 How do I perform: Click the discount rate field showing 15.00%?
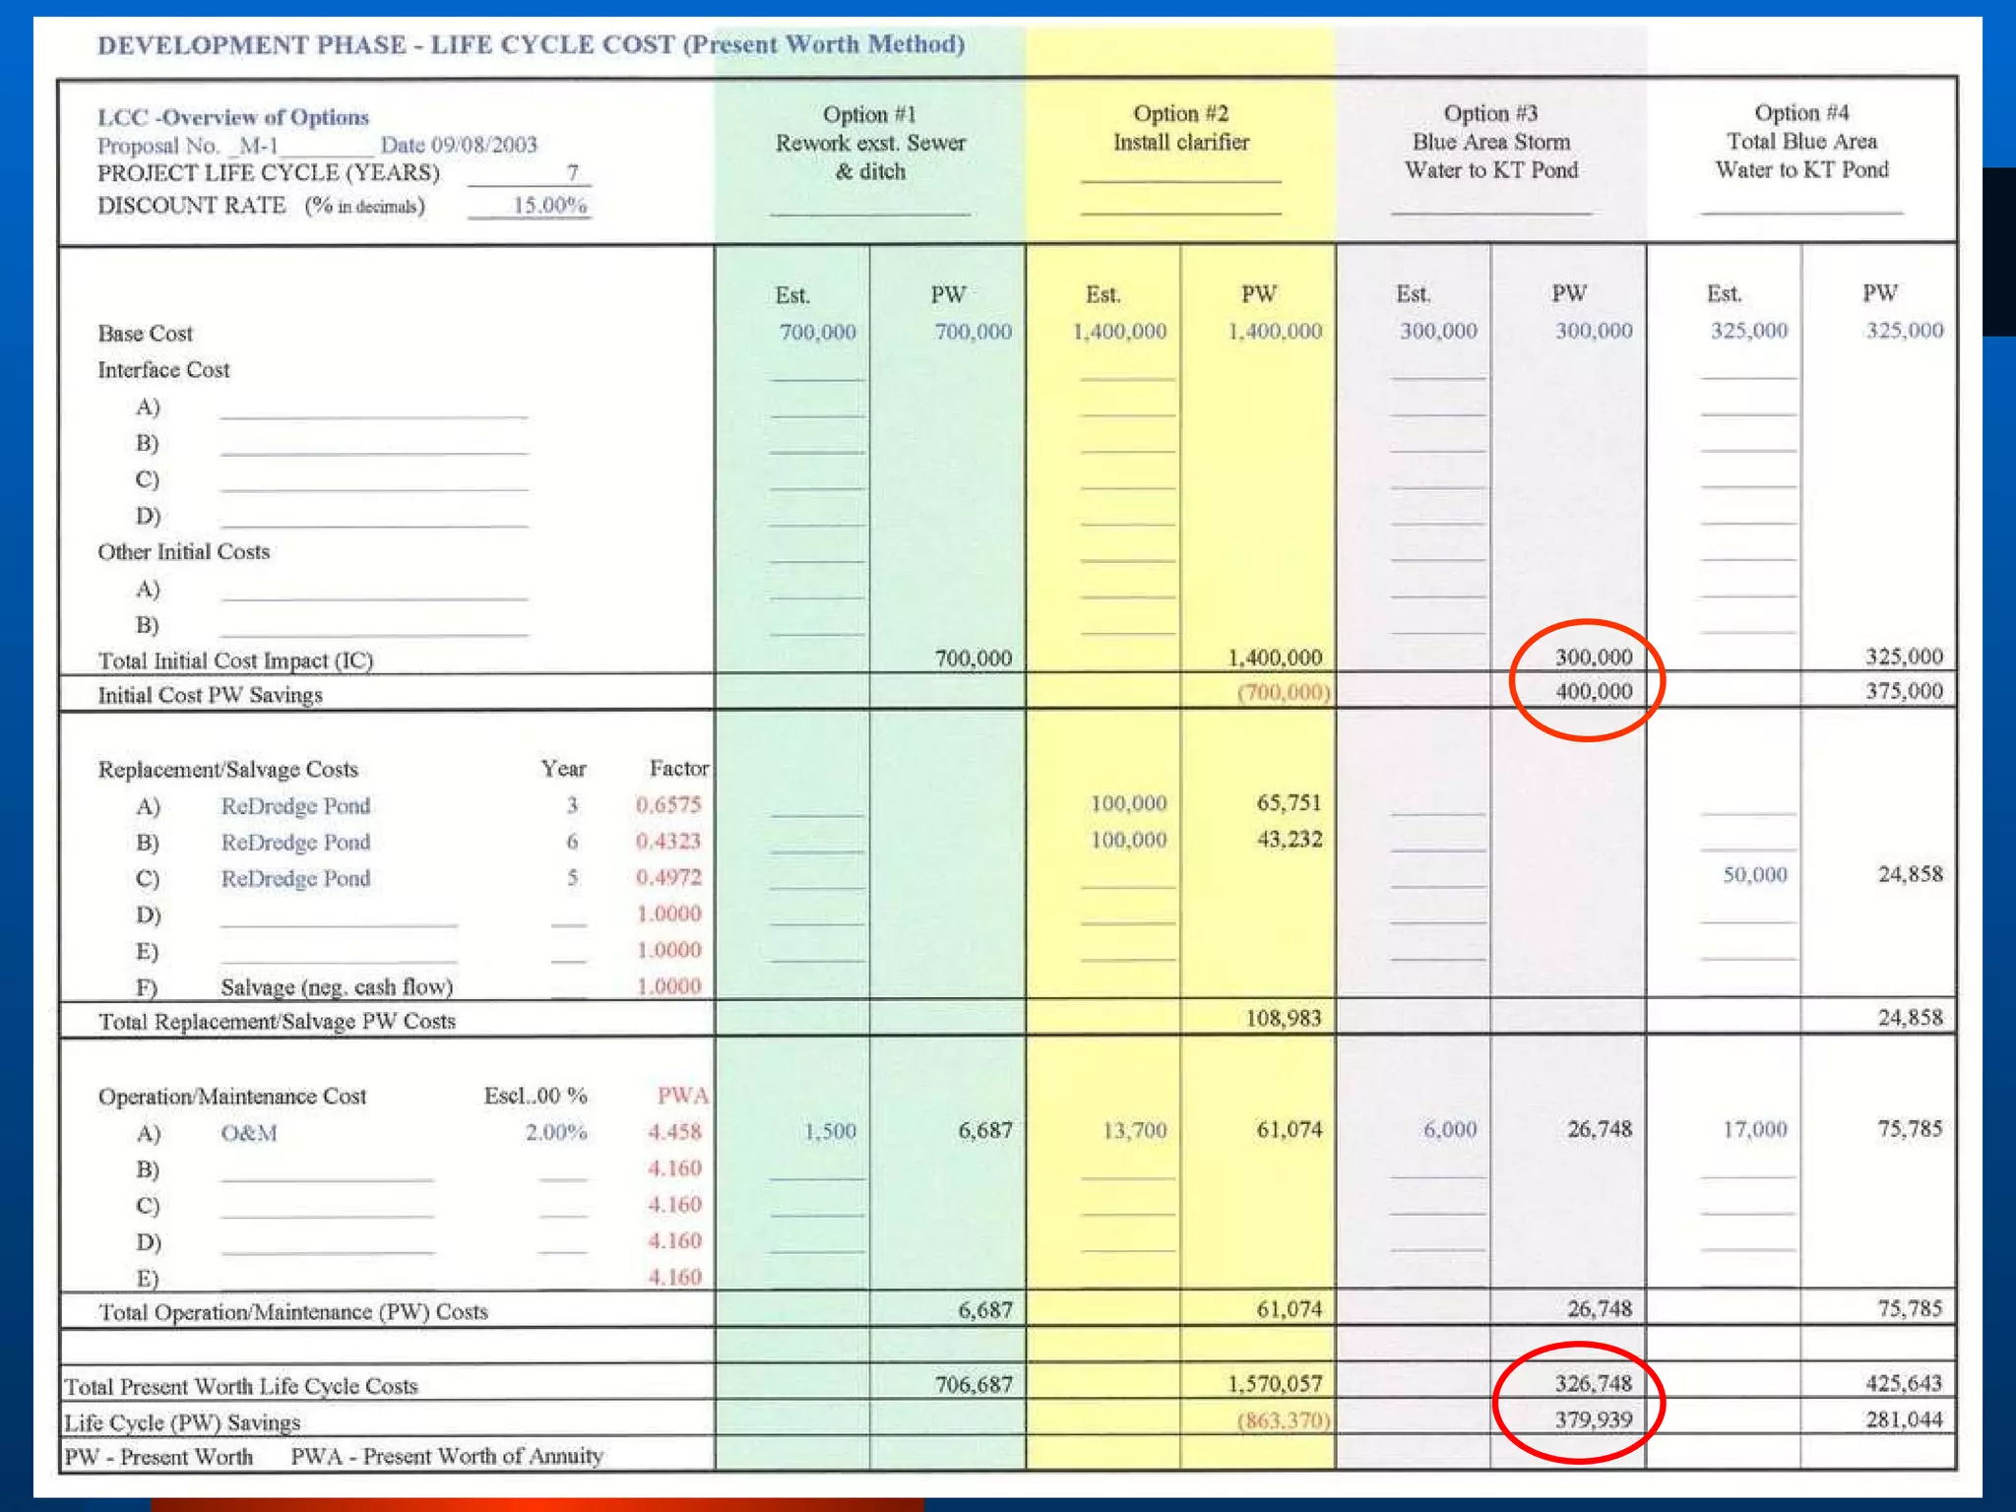(x=549, y=205)
